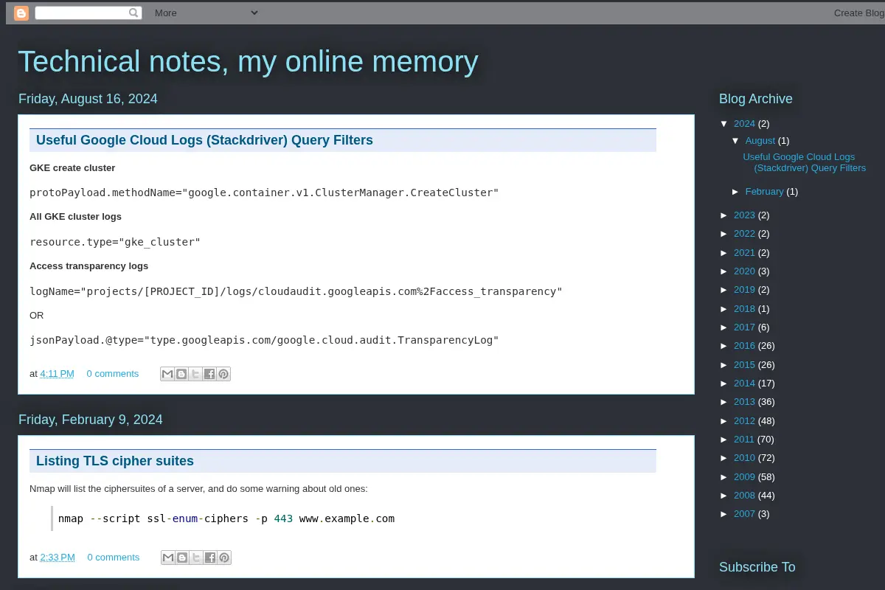Expand the 2015 archive arrow
This screenshot has height=590, width=885.
click(x=724, y=364)
